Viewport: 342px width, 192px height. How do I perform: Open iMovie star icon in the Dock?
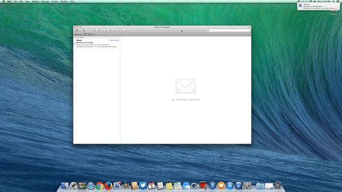click(x=126, y=186)
